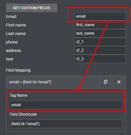
Task: Duplicate the email field mapping item
Action: (106, 82)
